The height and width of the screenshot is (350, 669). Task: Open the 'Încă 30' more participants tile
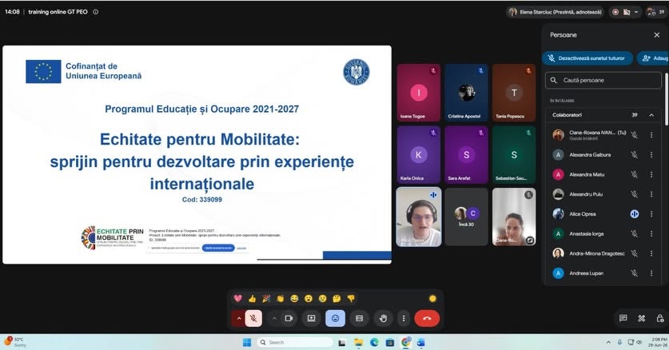coord(466,217)
